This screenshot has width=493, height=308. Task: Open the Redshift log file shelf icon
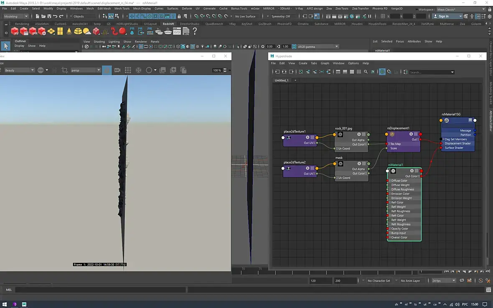[186, 31]
